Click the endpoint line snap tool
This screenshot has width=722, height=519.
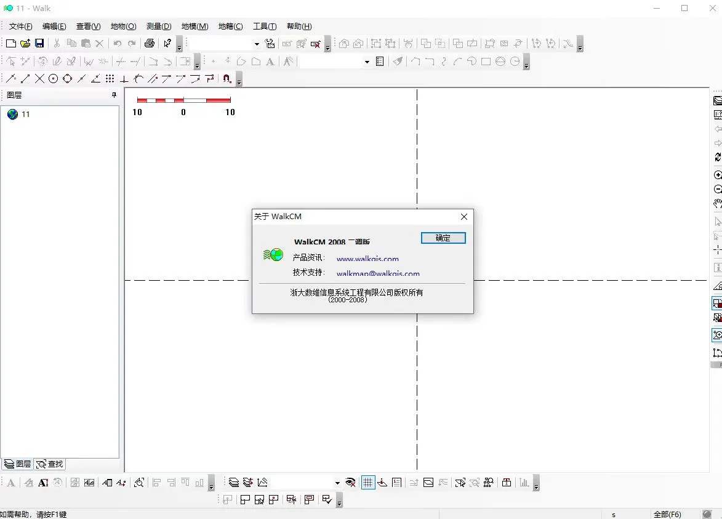[x=25, y=79]
